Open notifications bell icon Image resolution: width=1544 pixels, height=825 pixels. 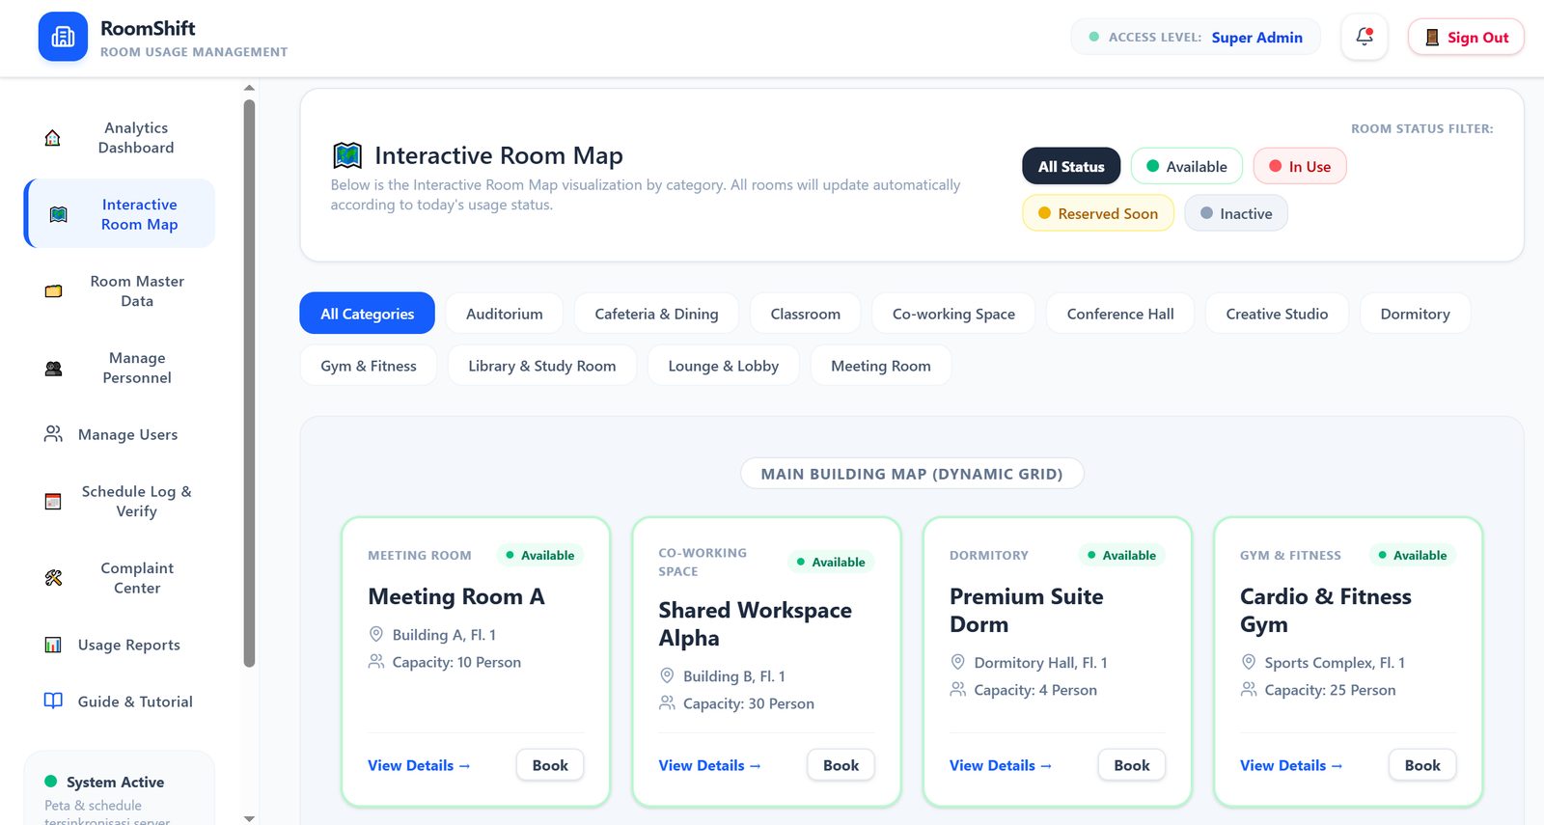tap(1365, 37)
